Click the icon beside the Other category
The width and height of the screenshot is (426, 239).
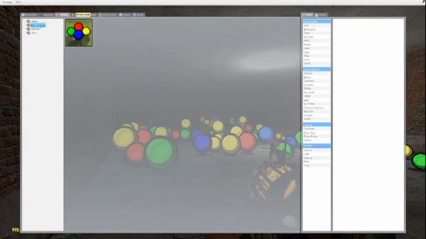[28, 33]
